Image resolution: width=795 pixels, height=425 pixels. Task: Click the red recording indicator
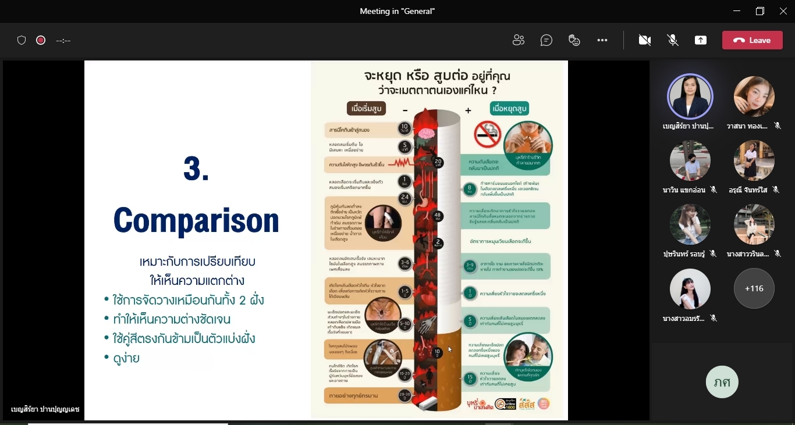[x=41, y=40]
